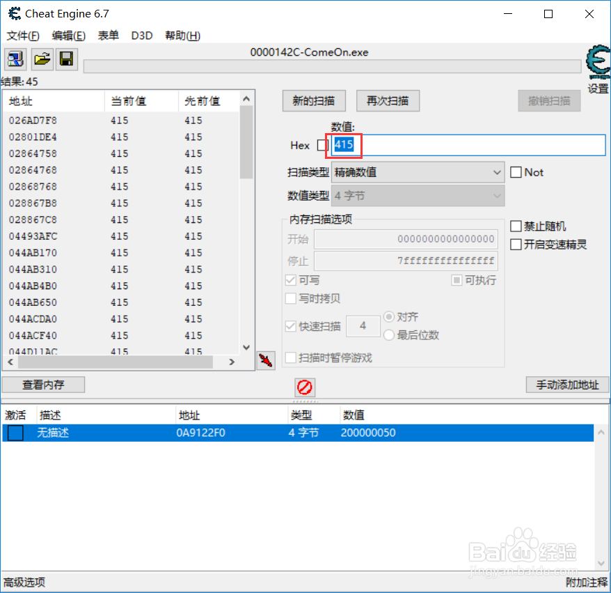Toggle the 写时拷贝 checkbox

point(291,298)
